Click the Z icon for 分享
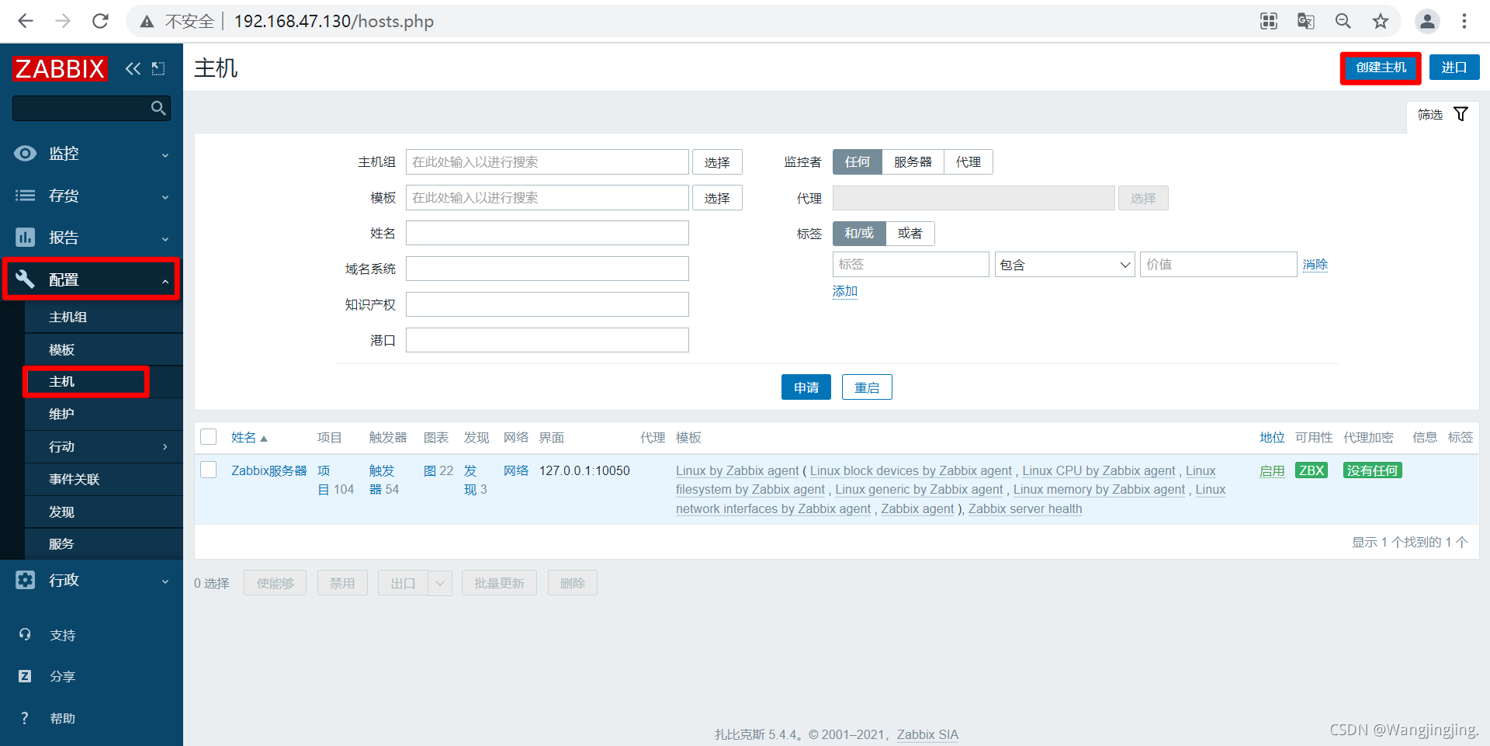 click(25, 676)
